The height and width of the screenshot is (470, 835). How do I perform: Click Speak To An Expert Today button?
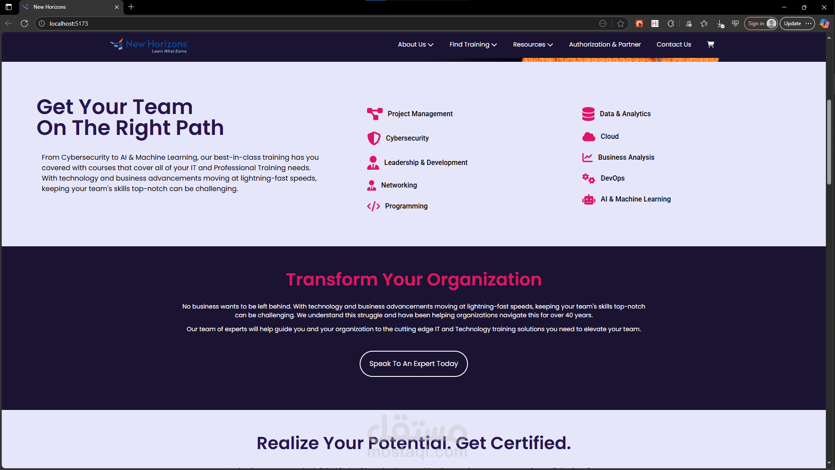pyautogui.click(x=413, y=364)
